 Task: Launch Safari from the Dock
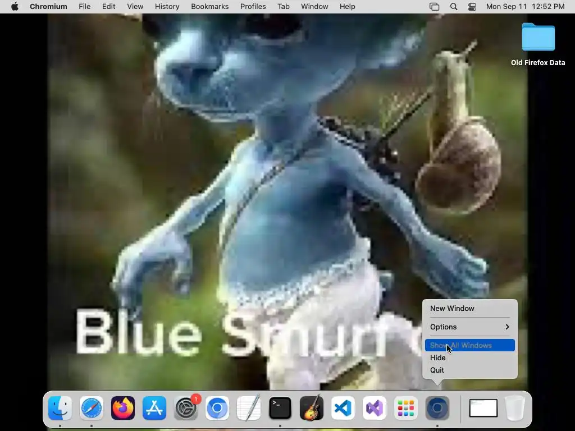pos(92,408)
